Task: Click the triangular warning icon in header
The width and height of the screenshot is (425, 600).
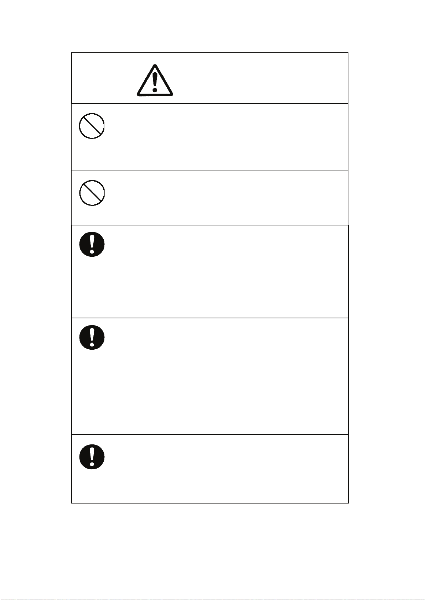Action: point(155,80)
